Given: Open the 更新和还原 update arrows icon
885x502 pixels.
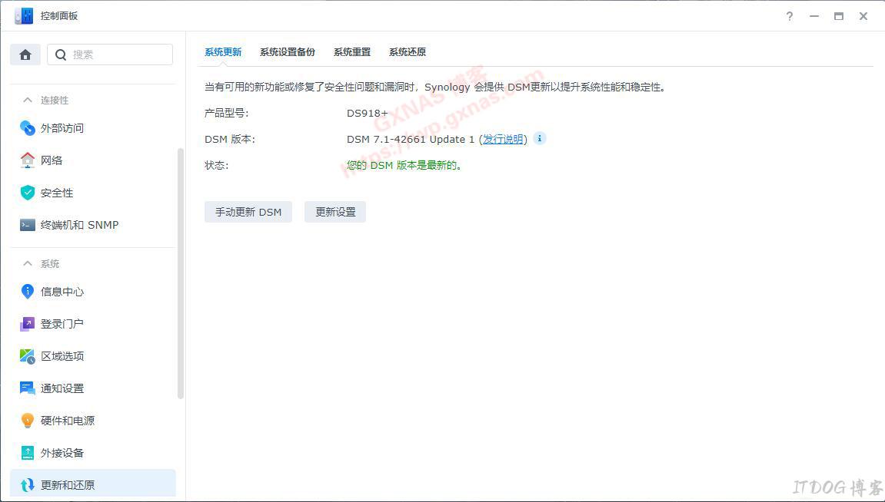Looking at the screenshot, I should [27, 485].
